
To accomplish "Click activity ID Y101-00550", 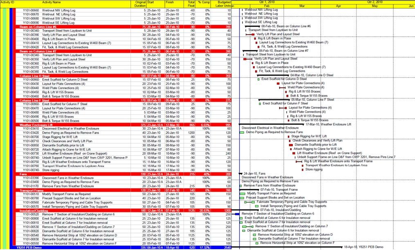I will (x=31, y=243).
